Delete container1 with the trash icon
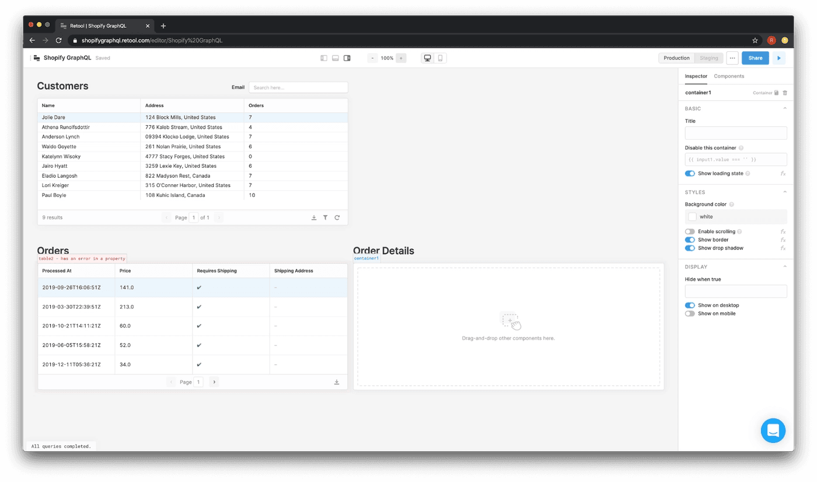 (785, 93)
